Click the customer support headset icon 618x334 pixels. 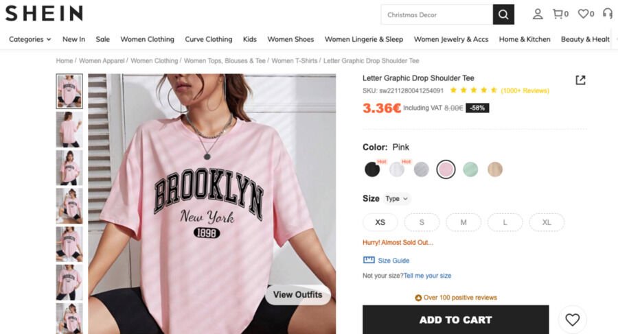pos(607,14)
